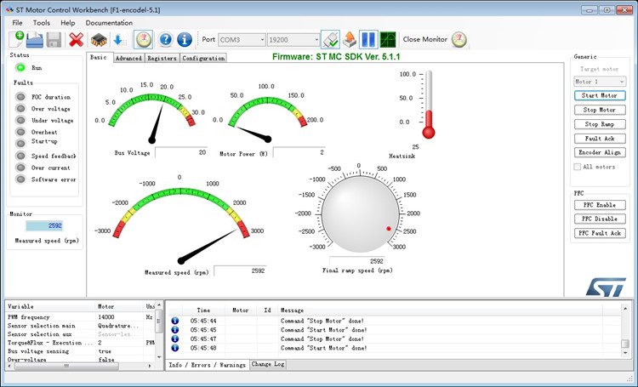Screen dimensions: 638x387
Task: Click the red X delete icon
Action: coord(76,40)
